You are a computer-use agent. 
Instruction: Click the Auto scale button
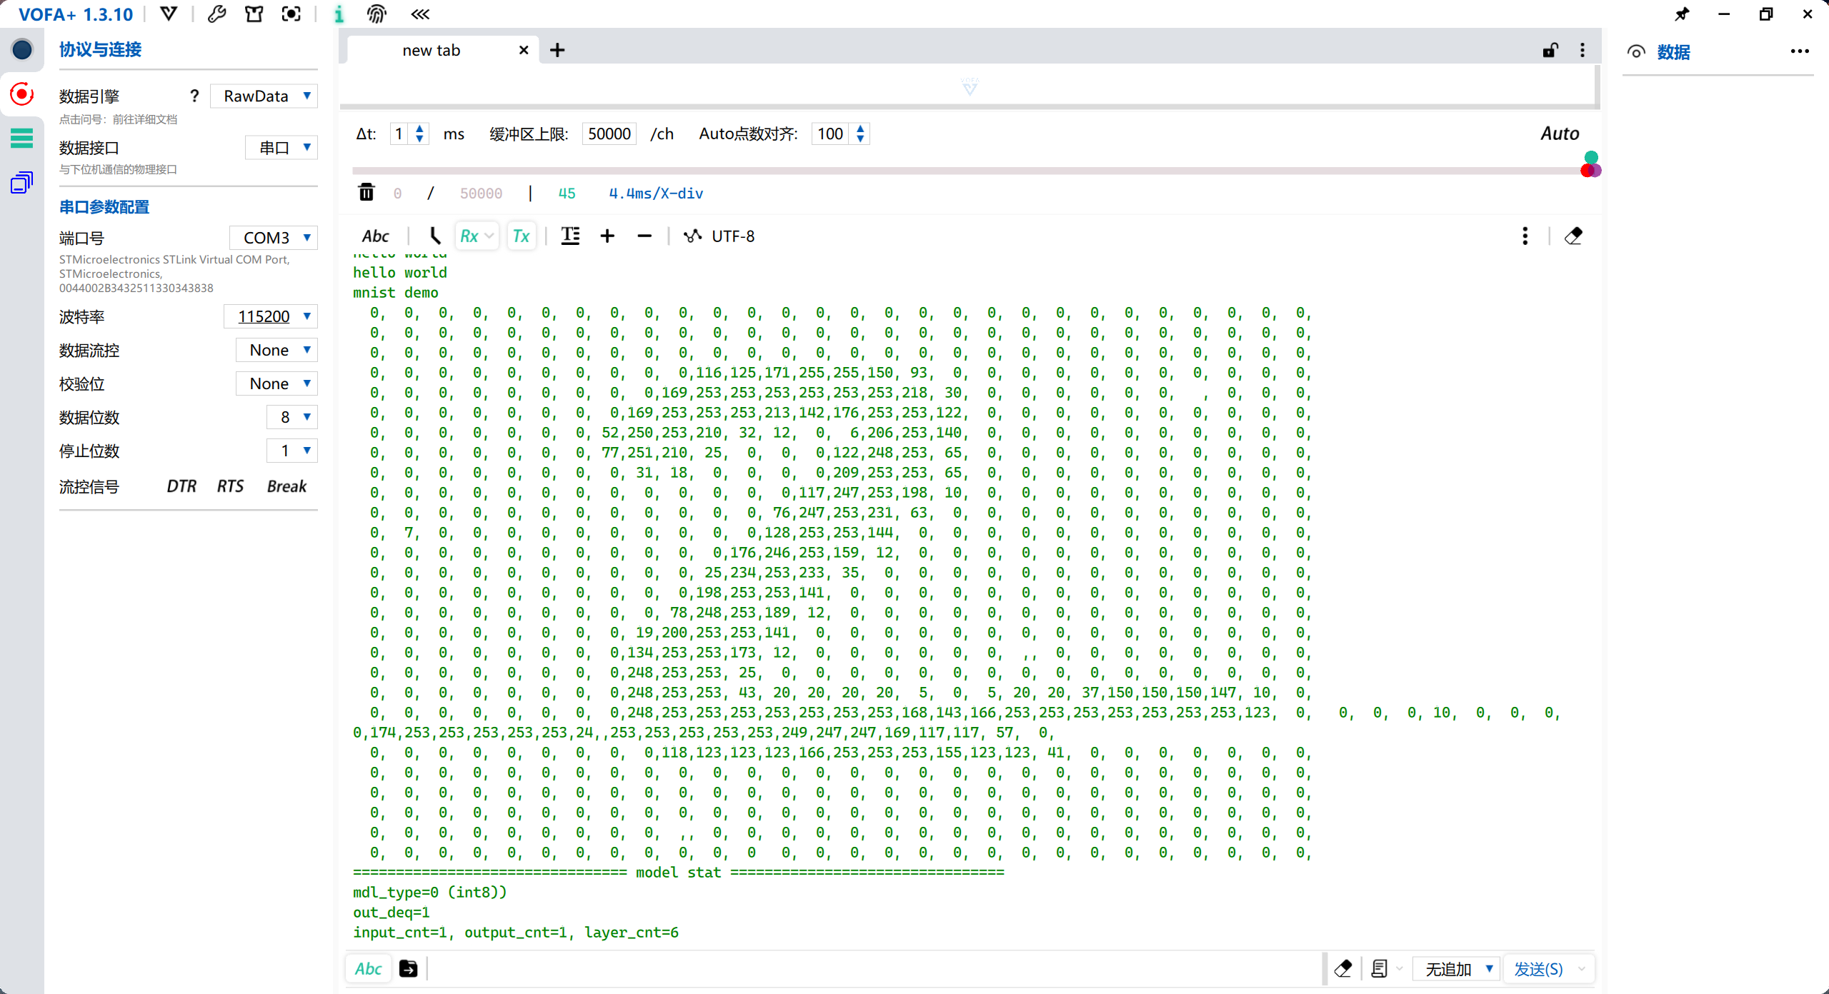[x=1560, y=134]
